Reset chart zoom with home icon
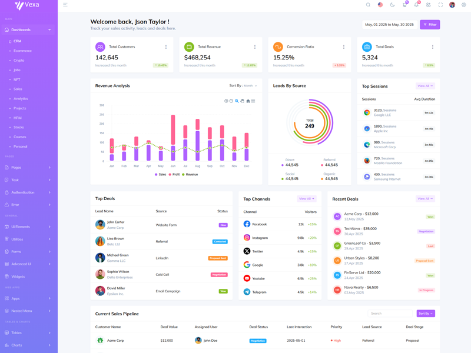This screenshot has height=353, width=471. pyautogui.click(x=248, y=101)
